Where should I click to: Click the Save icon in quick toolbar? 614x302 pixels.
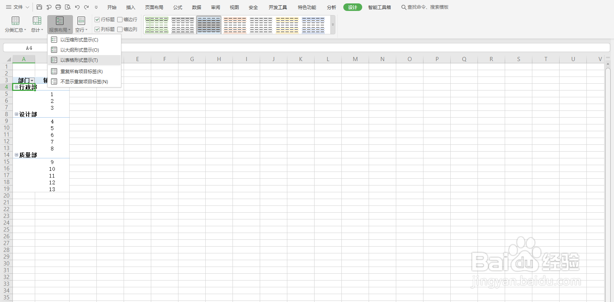coord(39,7)
